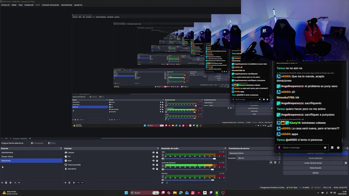Image resolution: width=349 pixels, height=196 pixels.
Task: Open the Vista menu
Action: (20, 5)
